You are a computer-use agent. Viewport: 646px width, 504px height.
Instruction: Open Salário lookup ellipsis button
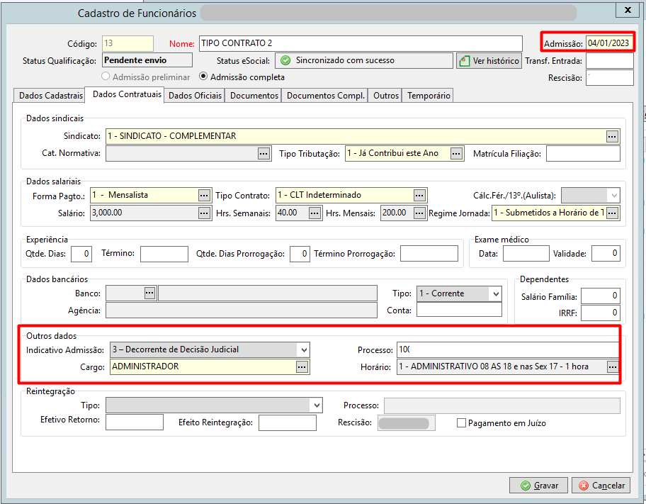tap(204, 213)
